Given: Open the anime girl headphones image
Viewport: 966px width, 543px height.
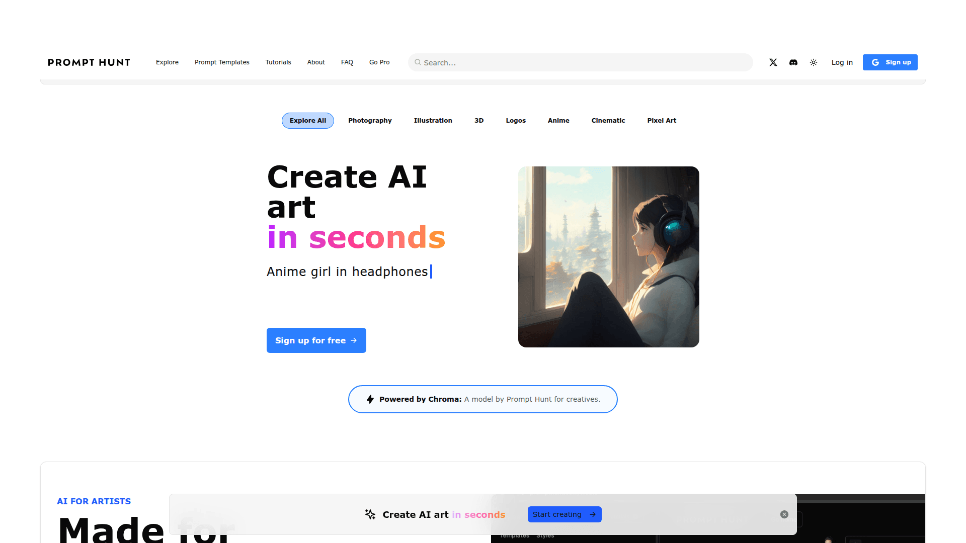Looking at the screenshot, I should click(609, 257).
